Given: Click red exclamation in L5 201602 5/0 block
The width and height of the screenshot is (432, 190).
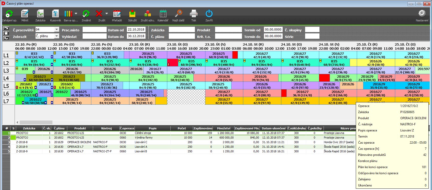Looking at the screenshot, I should tap(55, 87).
